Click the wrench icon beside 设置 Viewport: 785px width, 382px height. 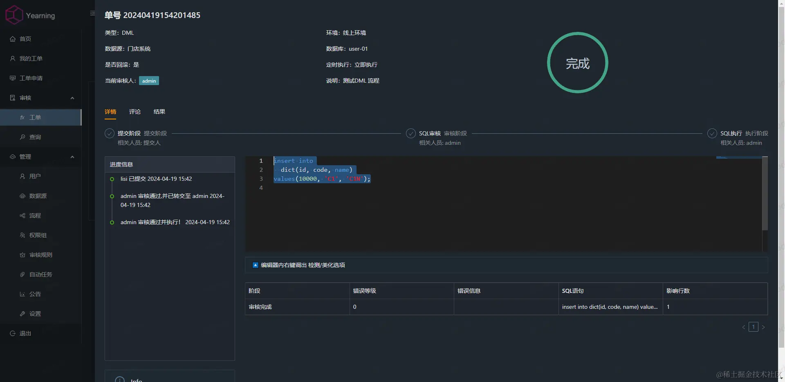[22, 314]
